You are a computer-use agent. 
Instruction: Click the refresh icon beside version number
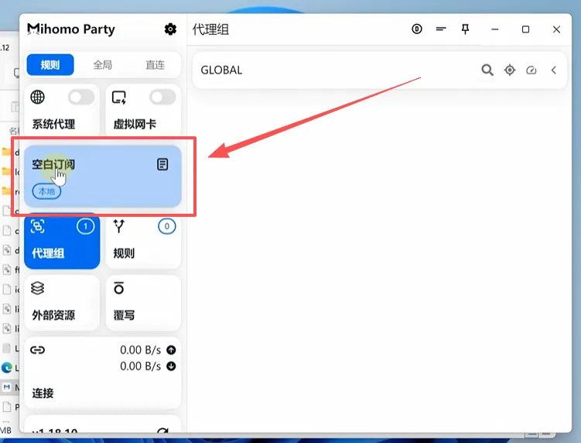point(162,433)
